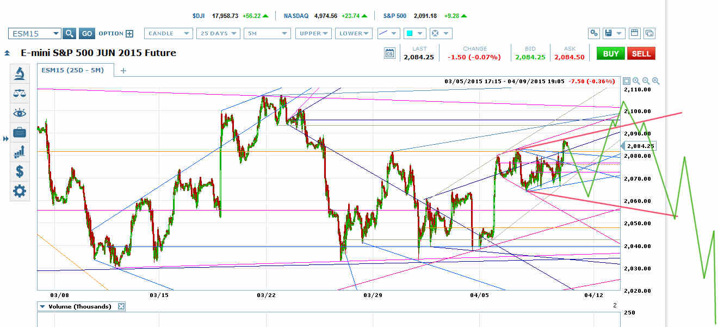This screenshot has width=718, height=327.
Task: Expand the CANDLE chart type dropdown
Action: tap(168, 33)
